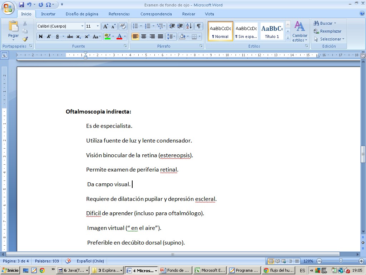Click the clear formatting eraser icon
The image size is (366, 275).
123,26
